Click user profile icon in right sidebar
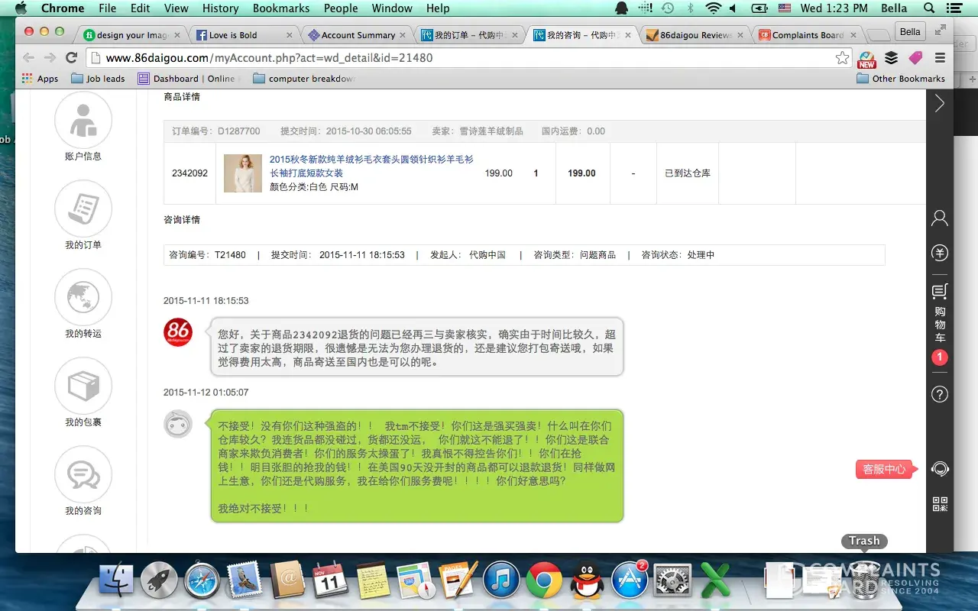The width and height of the screenshot is (978, 611). pyautogui.click(x=940, y=218)
